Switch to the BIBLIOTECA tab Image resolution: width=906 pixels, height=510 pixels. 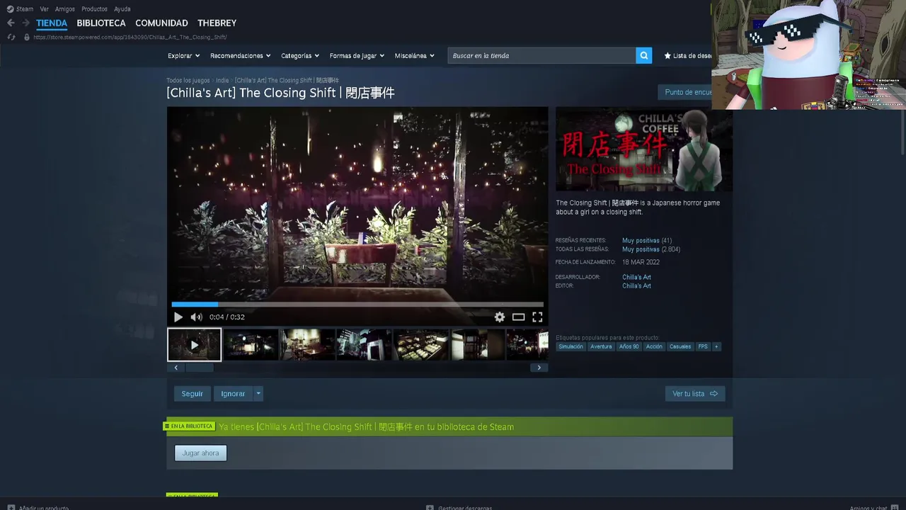point(101,23)
